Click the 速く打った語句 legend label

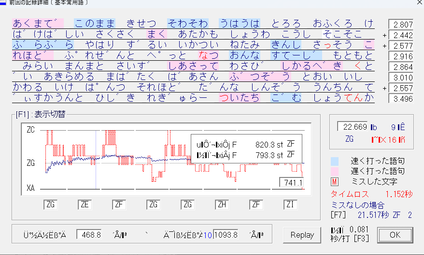(x=378, y=161)
